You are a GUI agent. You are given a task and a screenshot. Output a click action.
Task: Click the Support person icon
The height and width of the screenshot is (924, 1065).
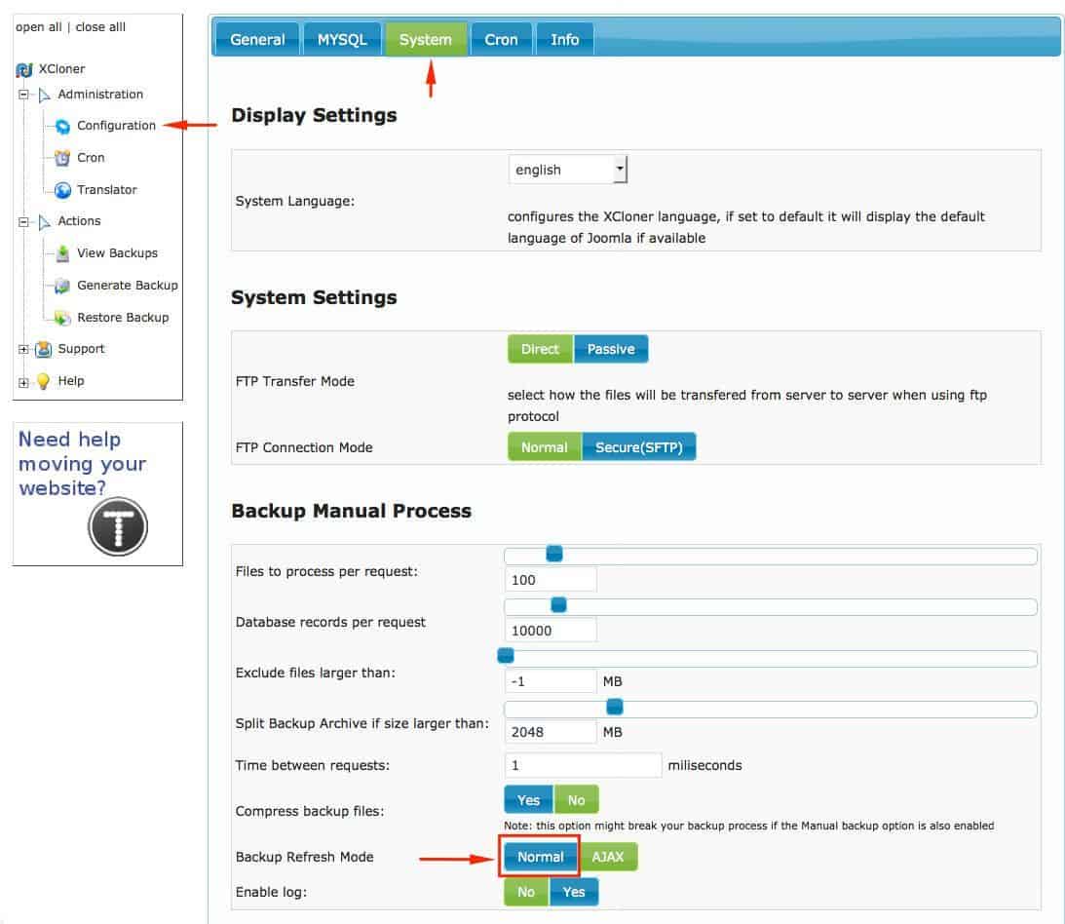tap(44, 349)
